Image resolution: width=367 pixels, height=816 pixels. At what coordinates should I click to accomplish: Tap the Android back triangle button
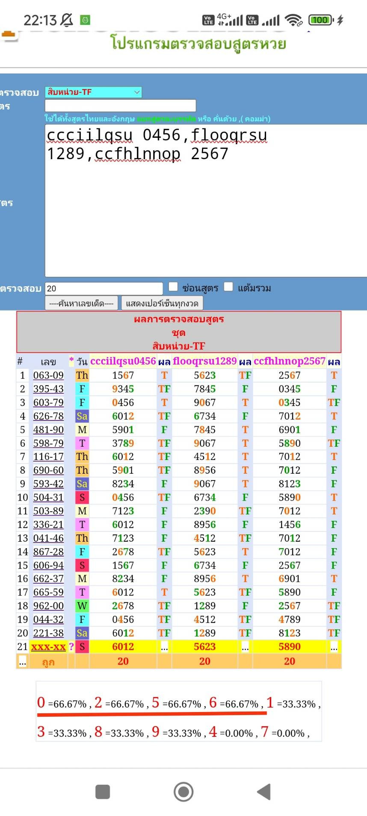pos(264,792)
